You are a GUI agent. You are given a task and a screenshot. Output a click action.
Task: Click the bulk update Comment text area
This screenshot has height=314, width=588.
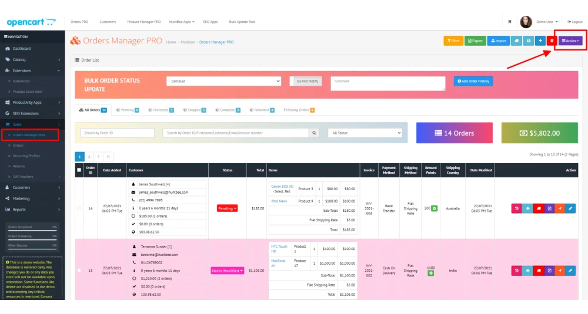(x=387, y=83)
